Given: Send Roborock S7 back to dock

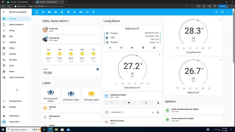Looking at the screenshot, I should pyautogui.click(x=154, y=48).
